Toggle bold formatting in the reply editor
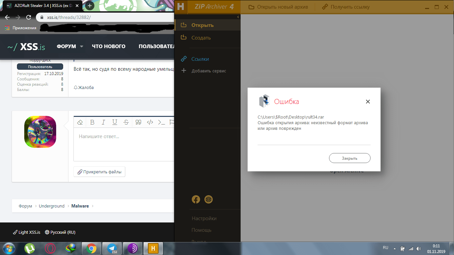Screen dimensions: 454x255 (x=92, y=122)
